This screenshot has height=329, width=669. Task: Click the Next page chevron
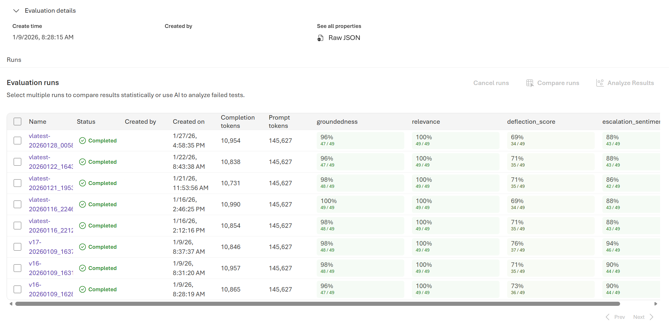(652, 317)
